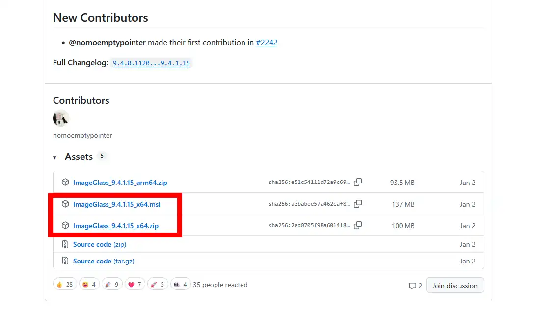Download ImageGlass_9.4.1.15_arm64.zip
The image size is (540, 314).
(x=120, y=183)
